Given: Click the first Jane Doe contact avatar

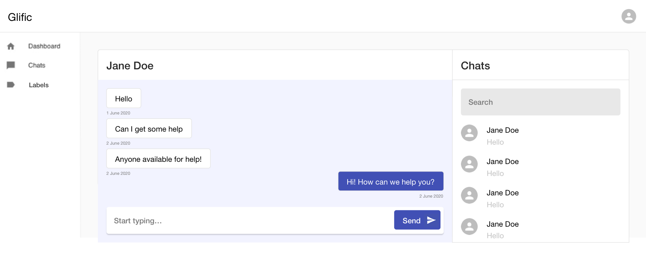Looking at the screenshot, I should 469,133.
